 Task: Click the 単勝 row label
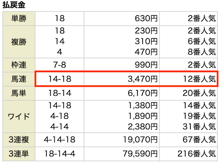[x=19, y=19]
